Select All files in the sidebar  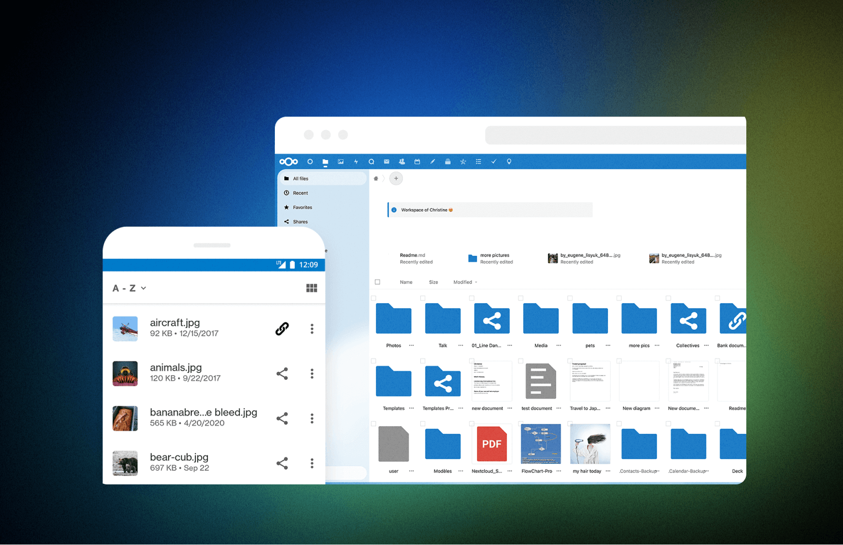tap(322, 179)
